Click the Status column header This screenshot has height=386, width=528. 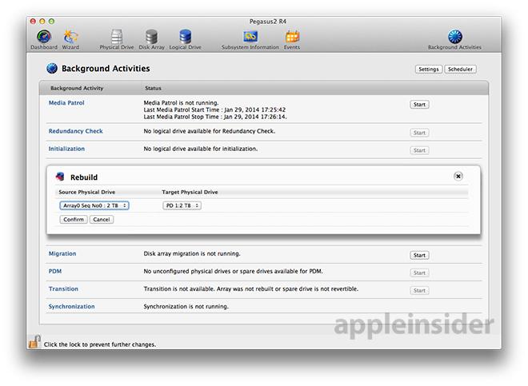coord(153,88)
